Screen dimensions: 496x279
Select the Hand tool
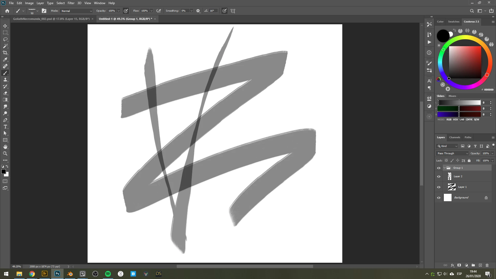5,147
